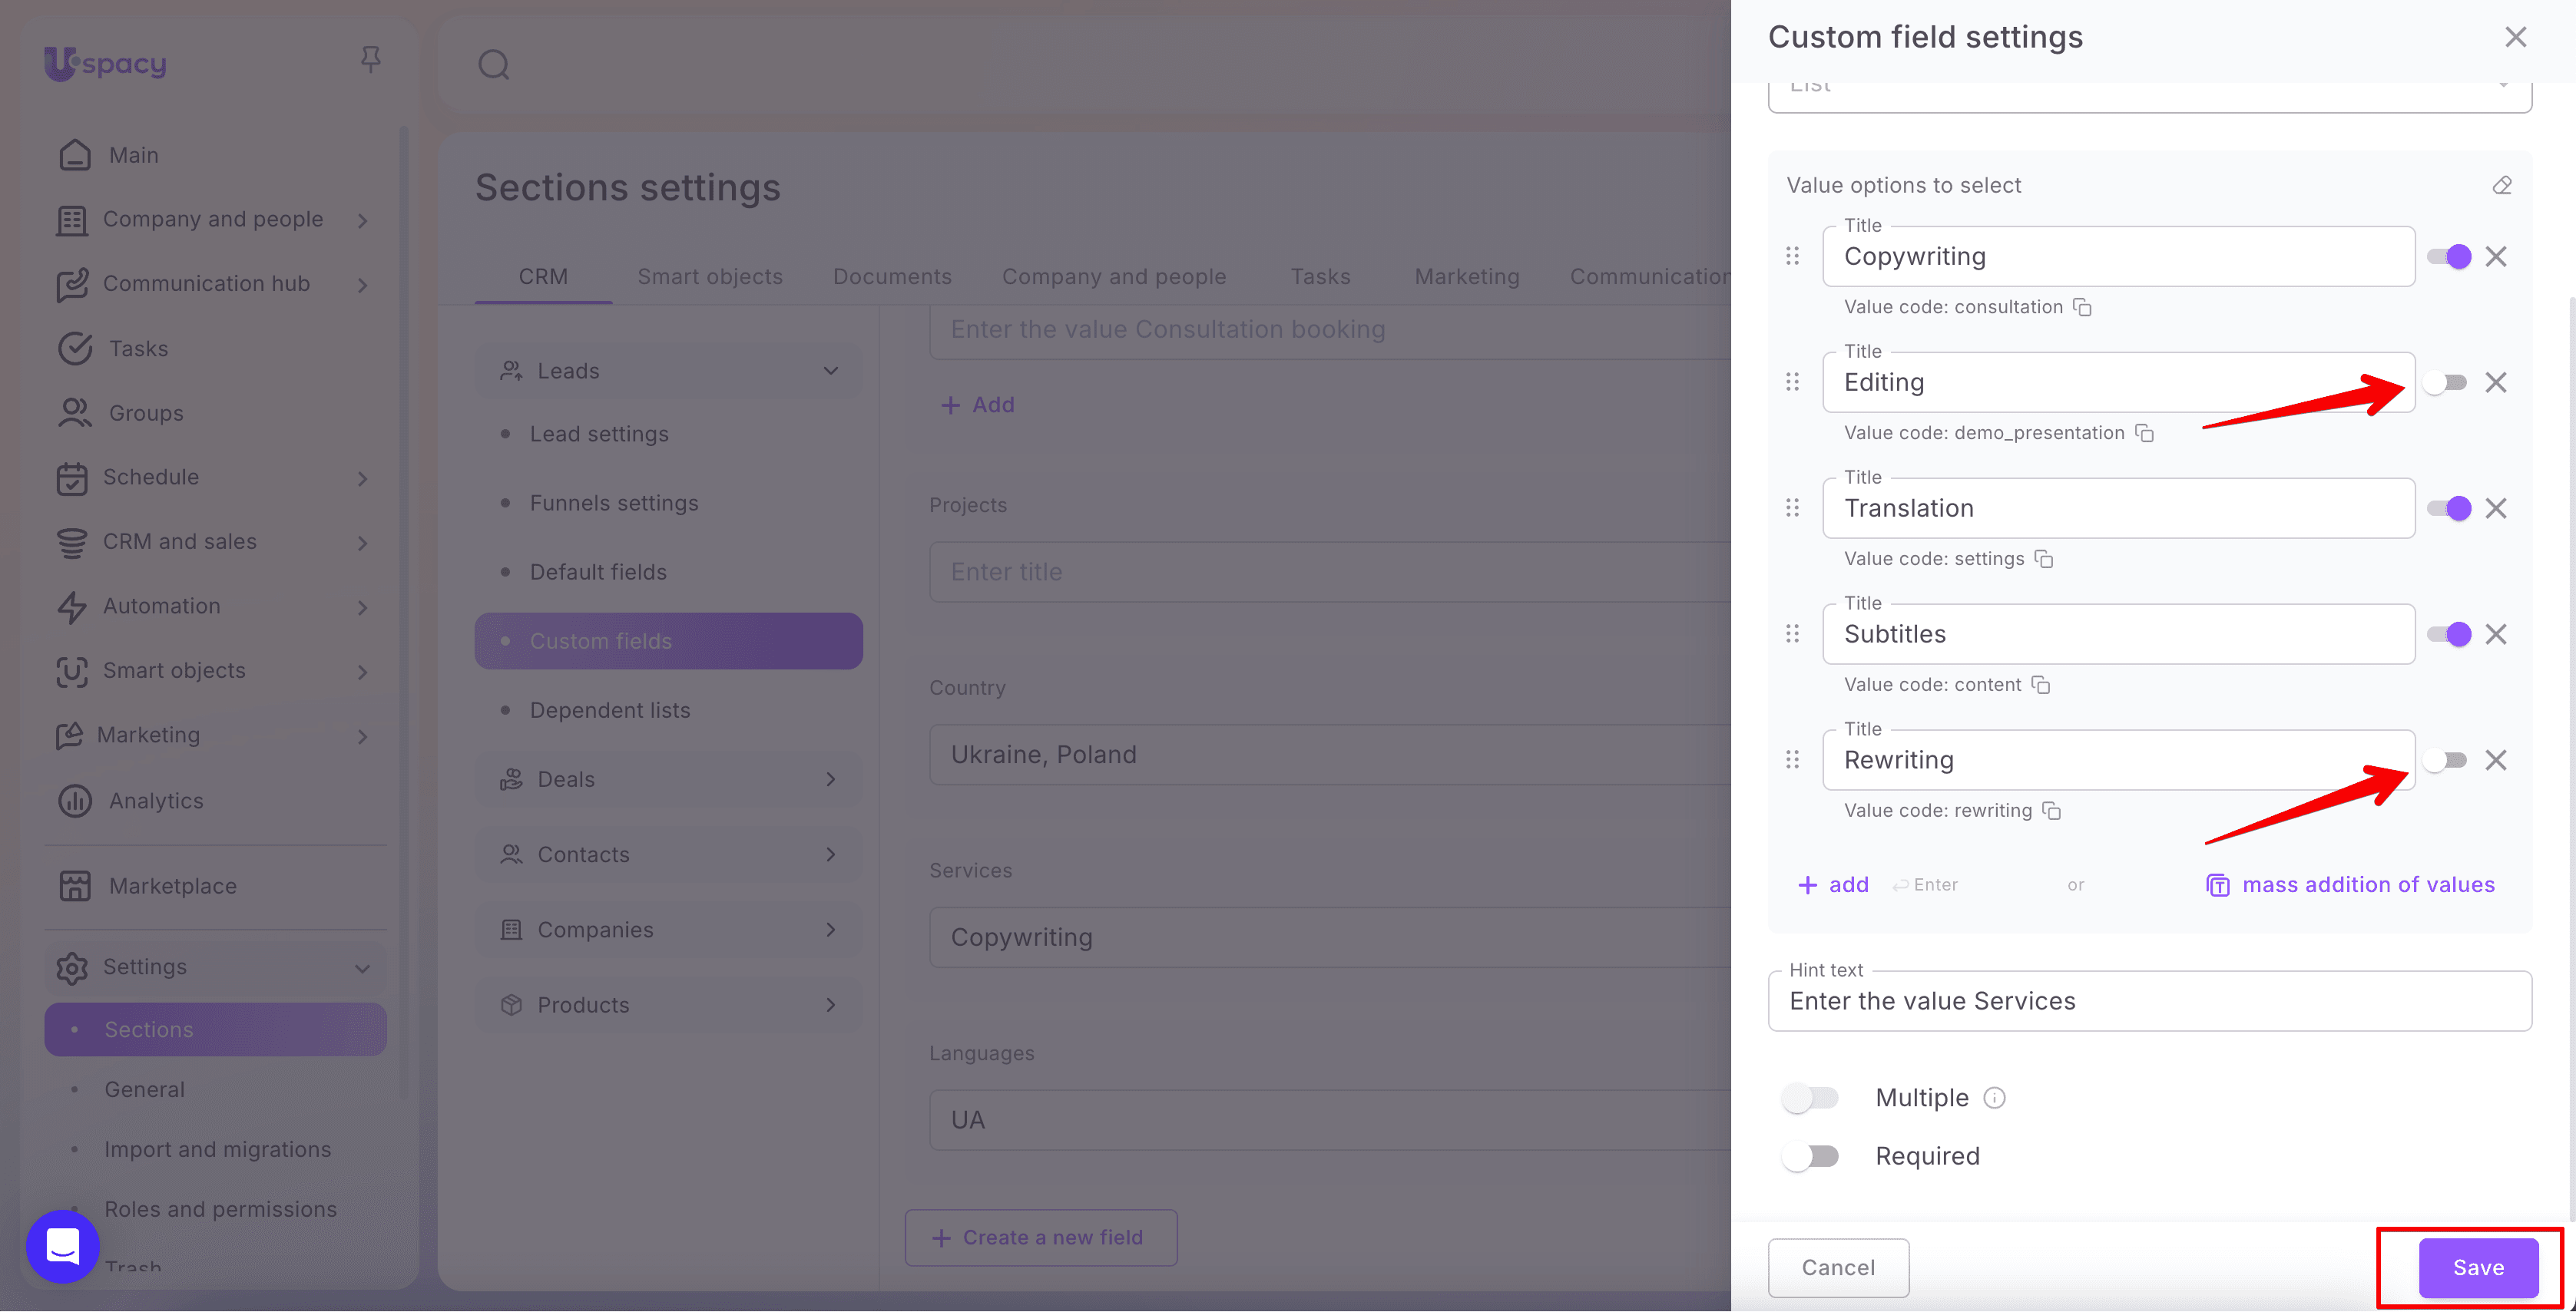Screen dimensions: 2576x1312
Task: Remove the Editing option
Action: (x=2496, y=383)
